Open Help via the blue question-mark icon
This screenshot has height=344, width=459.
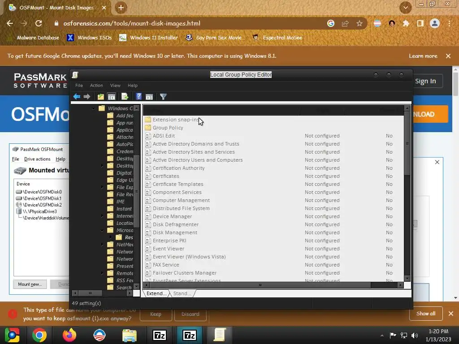coord(139,97)
